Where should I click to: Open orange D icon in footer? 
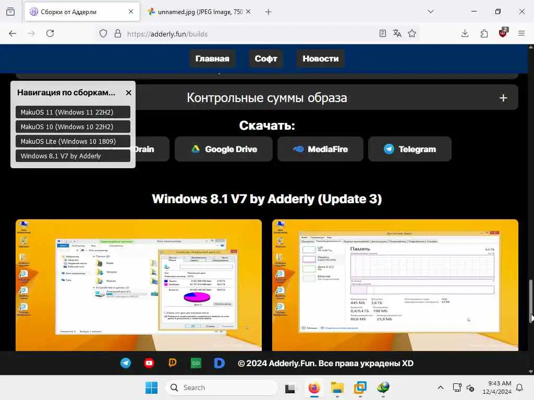pyautogui.click(x=173, y=363)
